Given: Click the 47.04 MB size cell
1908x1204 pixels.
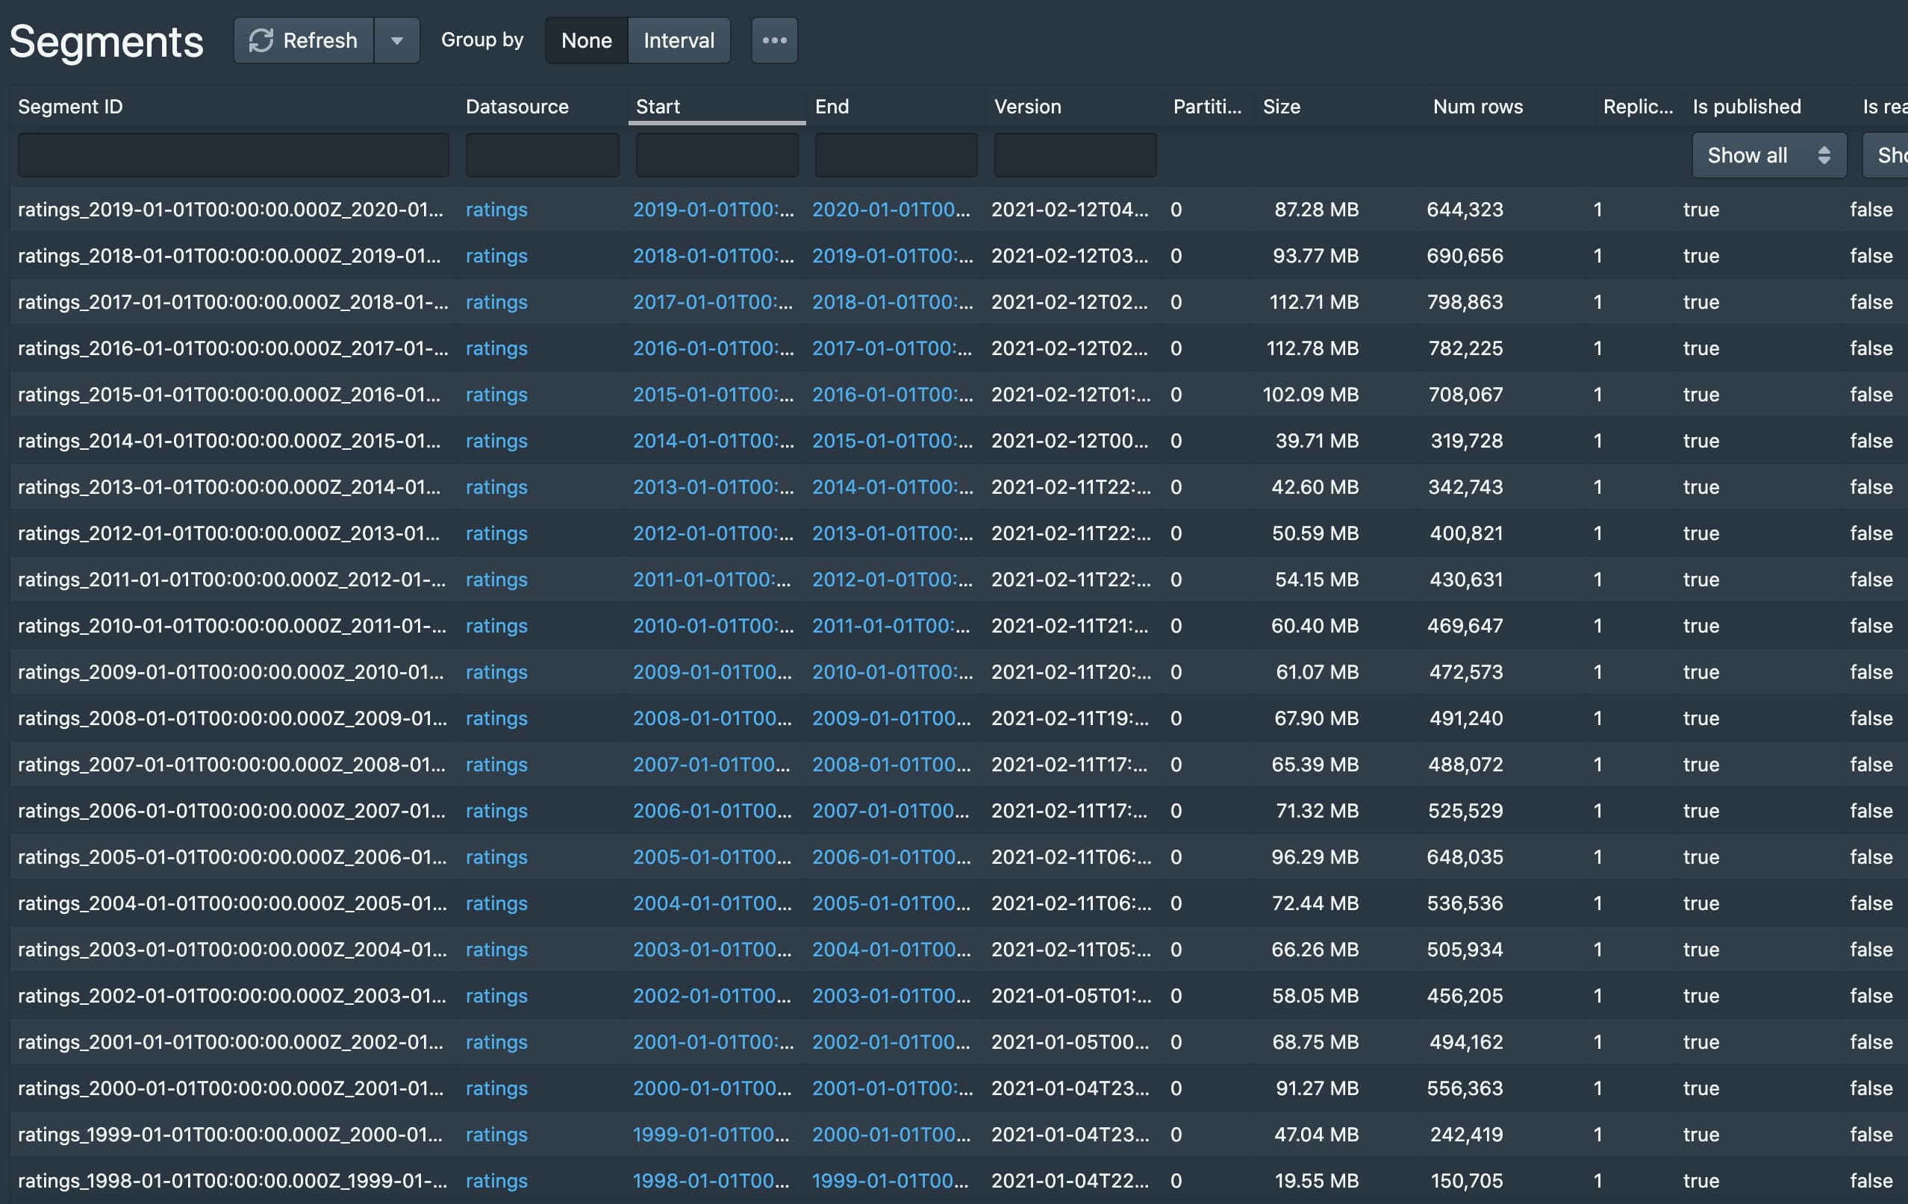Looking at the screenshot, I should click(x=1316, y=1135).
